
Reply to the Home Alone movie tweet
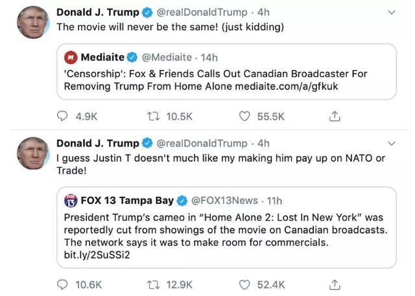[63, 117]
